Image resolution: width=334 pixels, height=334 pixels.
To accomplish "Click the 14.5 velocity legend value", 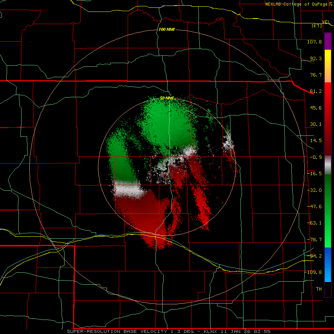I will [x=316, y=141].
